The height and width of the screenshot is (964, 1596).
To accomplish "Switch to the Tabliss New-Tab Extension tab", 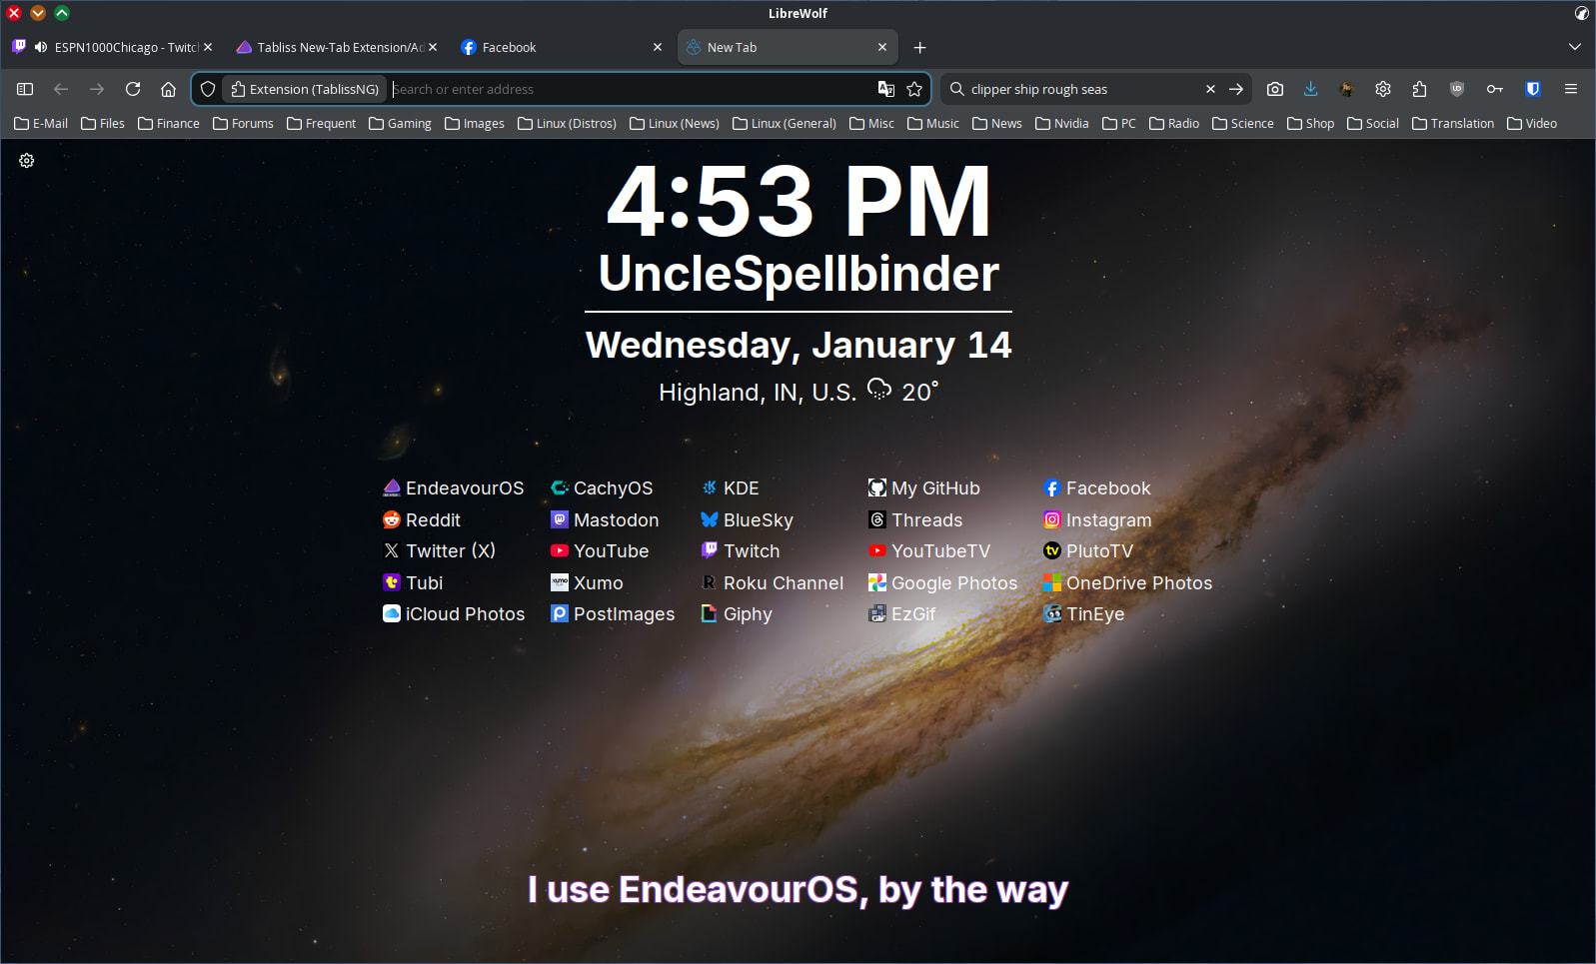I will point(335,47).
